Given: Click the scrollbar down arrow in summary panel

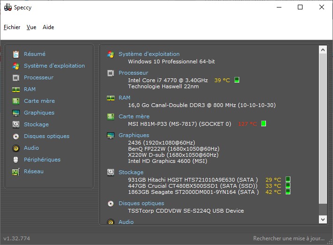Looking at the screenshot, I should 323,219.
